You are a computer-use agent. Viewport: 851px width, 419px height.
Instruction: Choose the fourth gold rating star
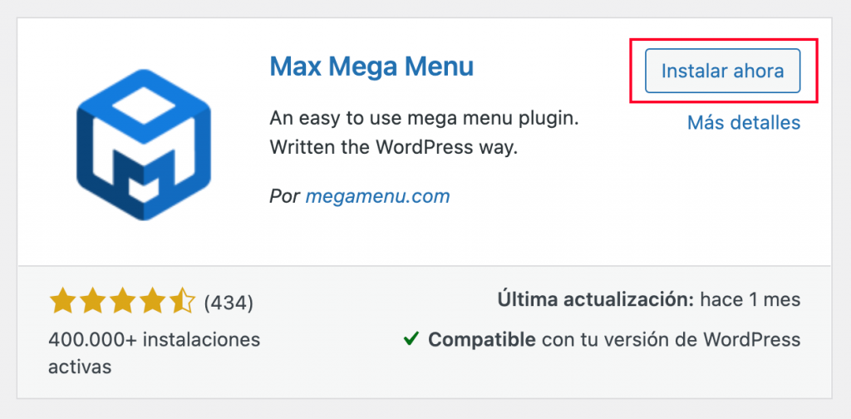153,302
